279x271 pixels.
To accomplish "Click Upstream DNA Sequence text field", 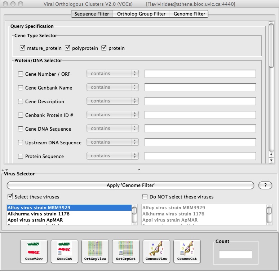I will 200,142.
